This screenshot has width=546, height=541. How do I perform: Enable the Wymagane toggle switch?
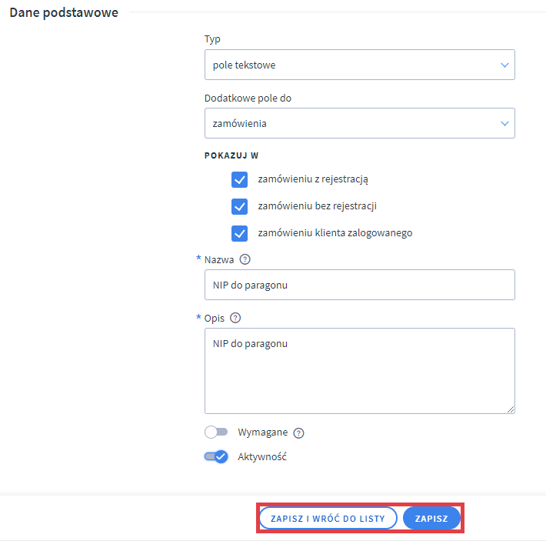click(216, 432)
